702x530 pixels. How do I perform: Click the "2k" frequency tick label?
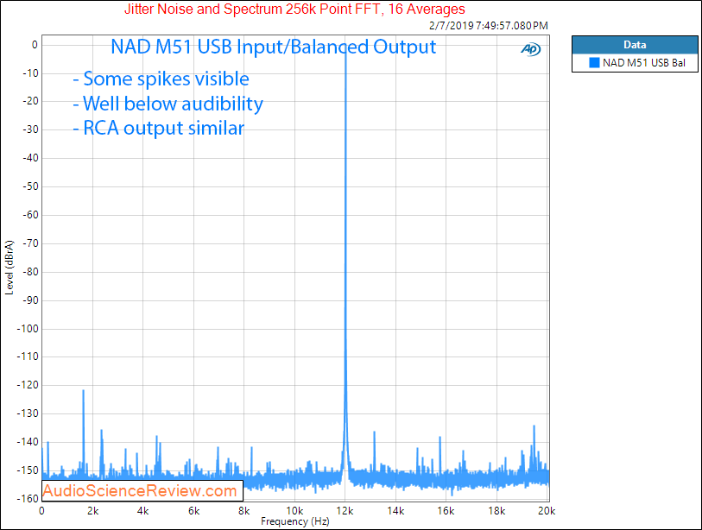click(92, 511)
